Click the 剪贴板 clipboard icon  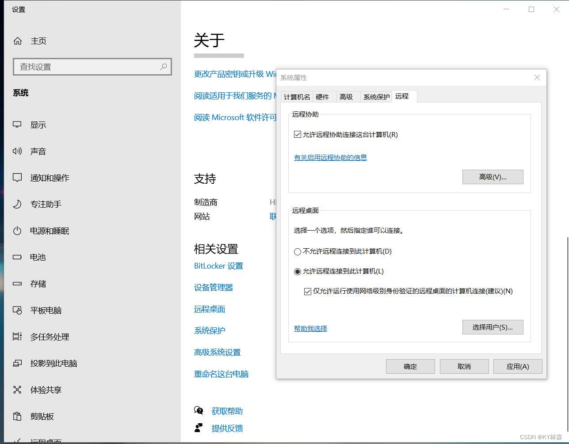pyautogui.click(x=17, y=416)
